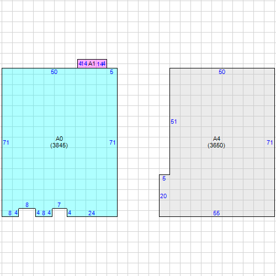Select the '55' dimension on A4's bottom edge
Screen dimensions: 276x276
pos(216,213)
